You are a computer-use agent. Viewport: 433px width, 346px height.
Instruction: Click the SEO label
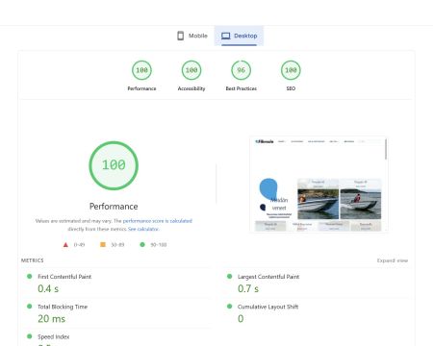pos(291,88)
